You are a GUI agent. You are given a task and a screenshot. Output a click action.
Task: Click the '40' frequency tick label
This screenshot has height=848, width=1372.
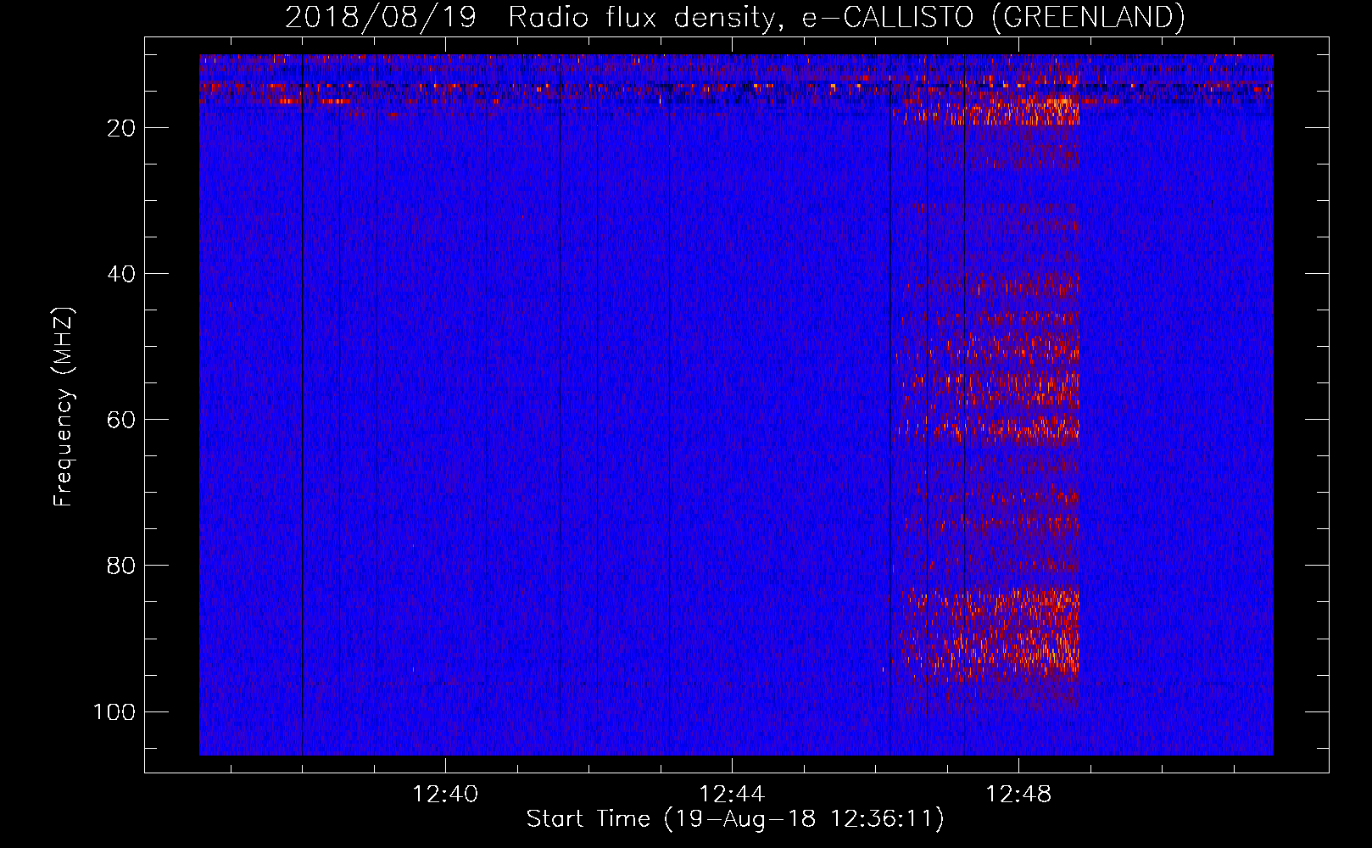[x=121, y=274]
